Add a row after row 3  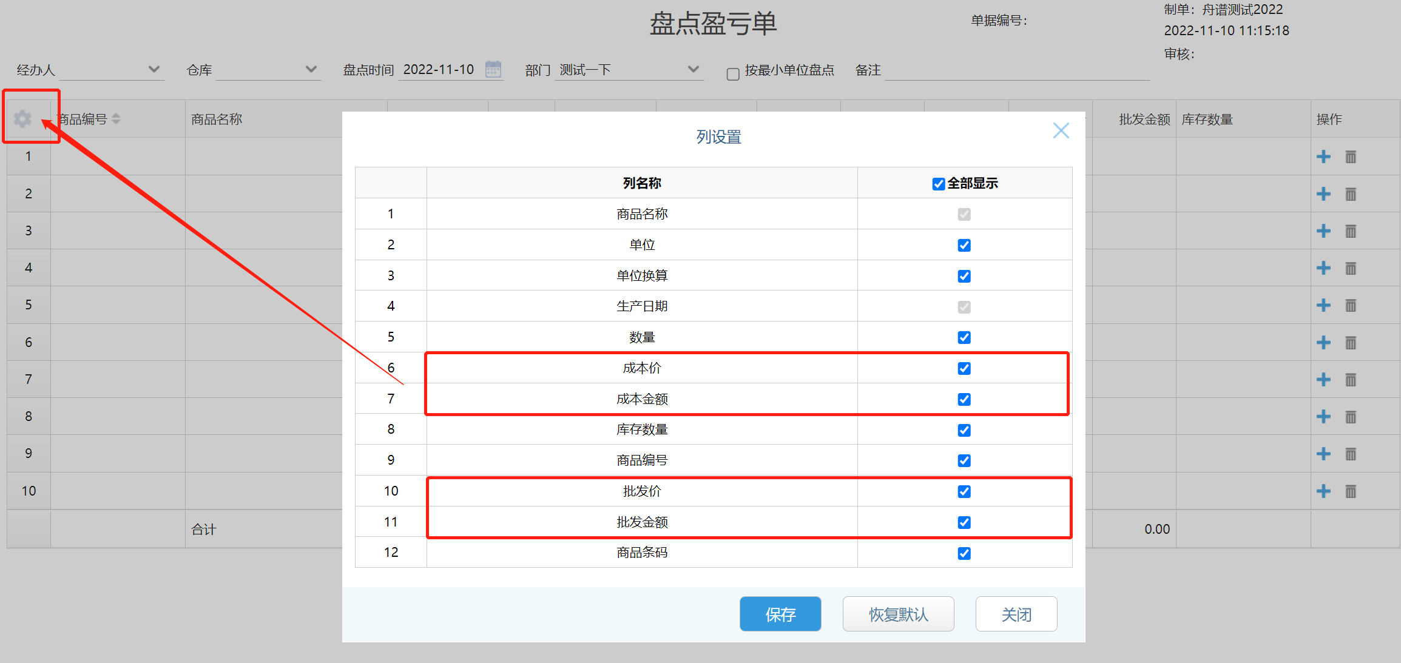coord(1323,231)
